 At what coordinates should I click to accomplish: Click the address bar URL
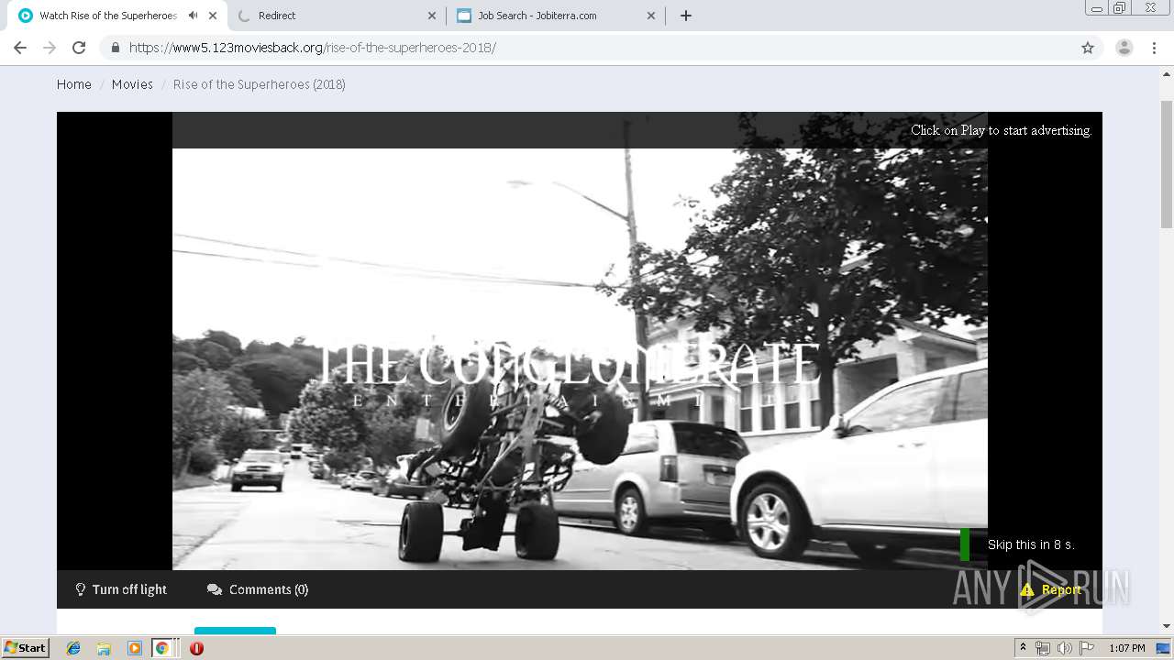pos(313,48)
